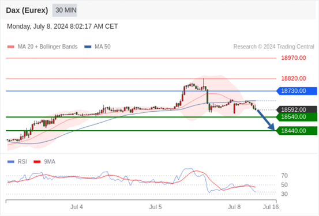Click the date and time text line
This screenshot has width=319, height=216.
[62, 26]
